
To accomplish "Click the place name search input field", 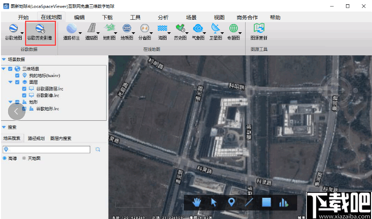I will point(46,149).
